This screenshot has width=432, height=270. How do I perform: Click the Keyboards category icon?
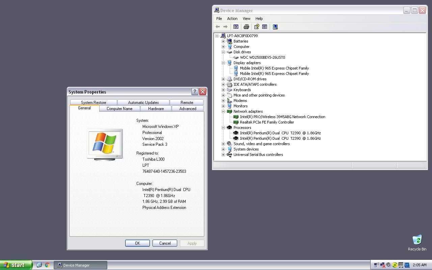click(x=230, y=90)
